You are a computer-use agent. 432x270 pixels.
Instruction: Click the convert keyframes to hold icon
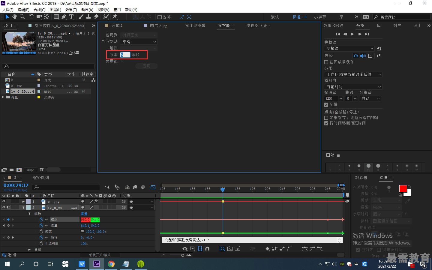[x=274, y=249]
